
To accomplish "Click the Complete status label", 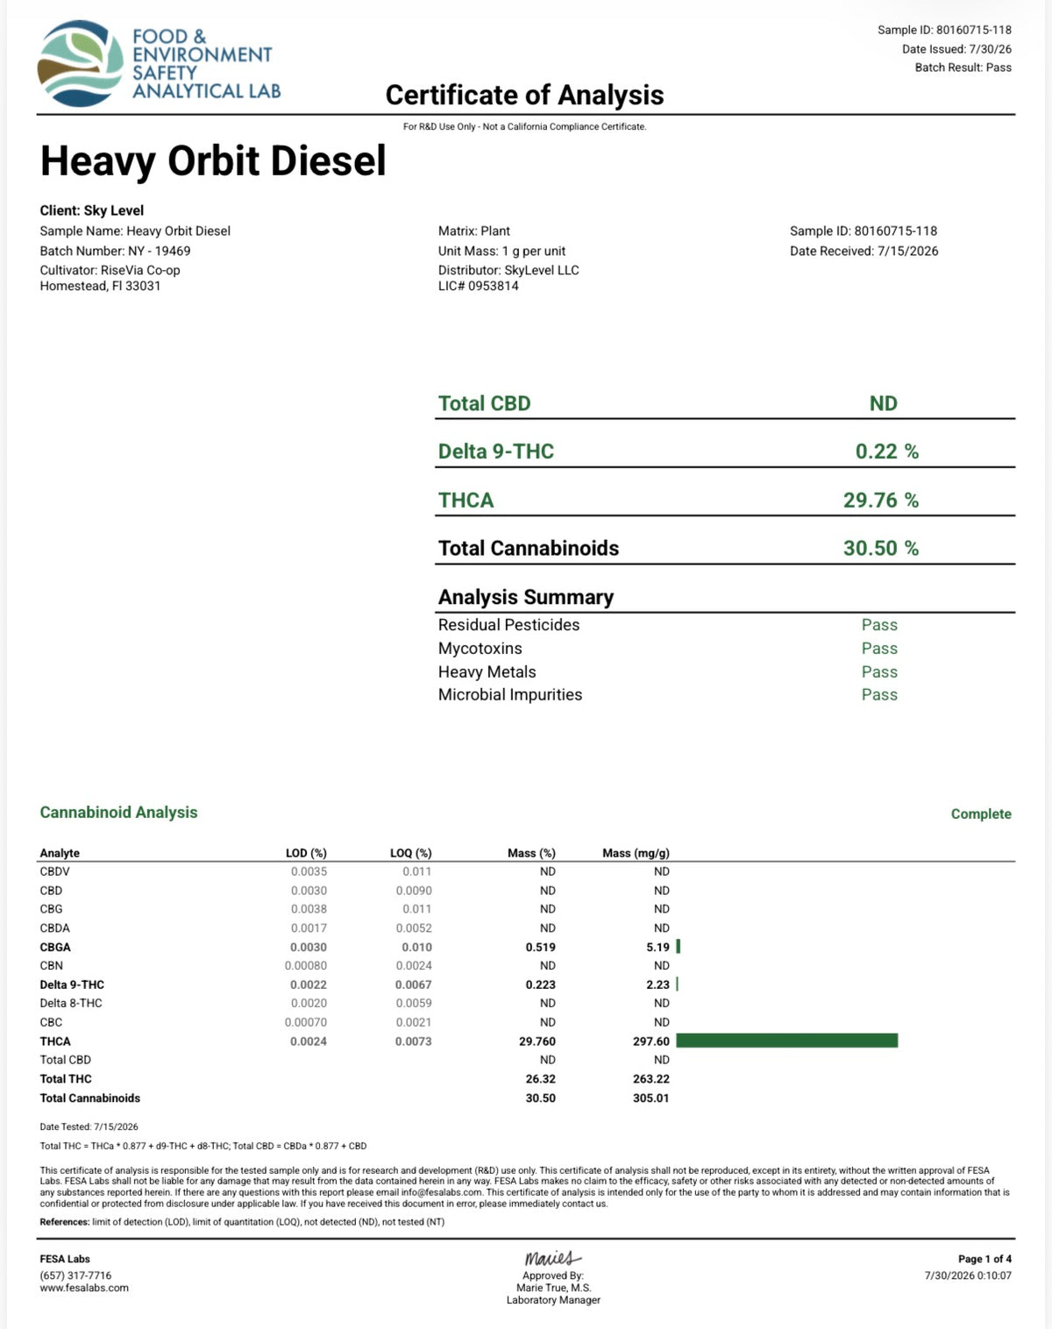I will point(981,814).
